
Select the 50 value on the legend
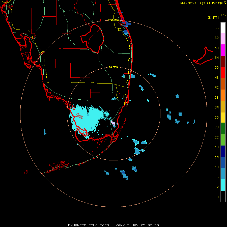[217, 68]
